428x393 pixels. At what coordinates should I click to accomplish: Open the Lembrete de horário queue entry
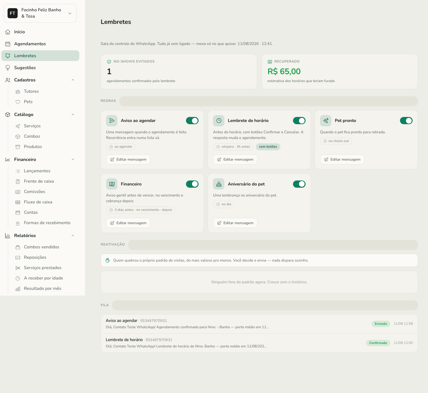click(259, 343)
